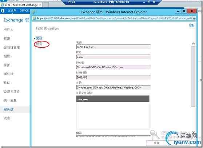
Task: Close the Exchange 证书 dialog window
Action: (x=192, y=11)
